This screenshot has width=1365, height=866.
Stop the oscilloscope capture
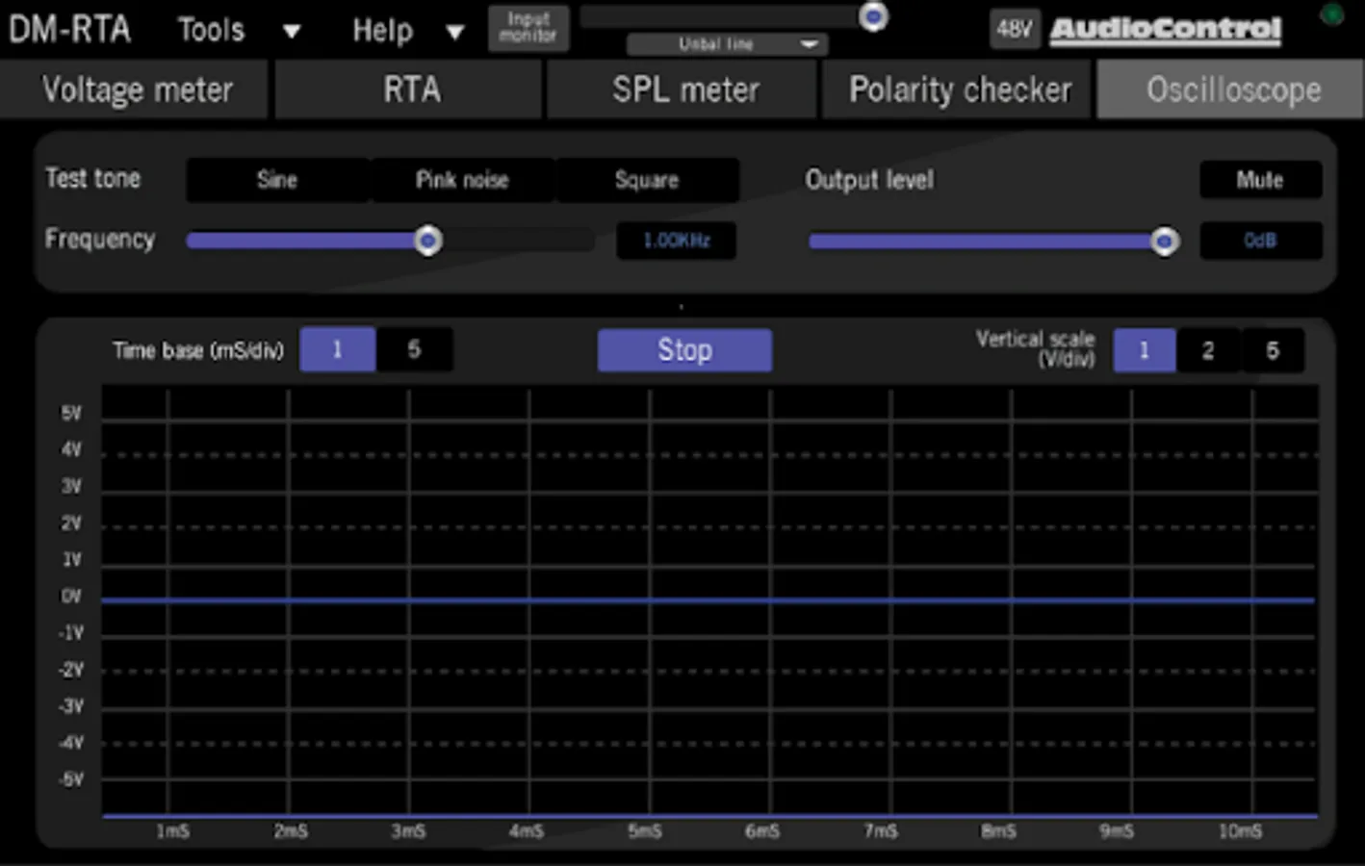coord(684,350)
